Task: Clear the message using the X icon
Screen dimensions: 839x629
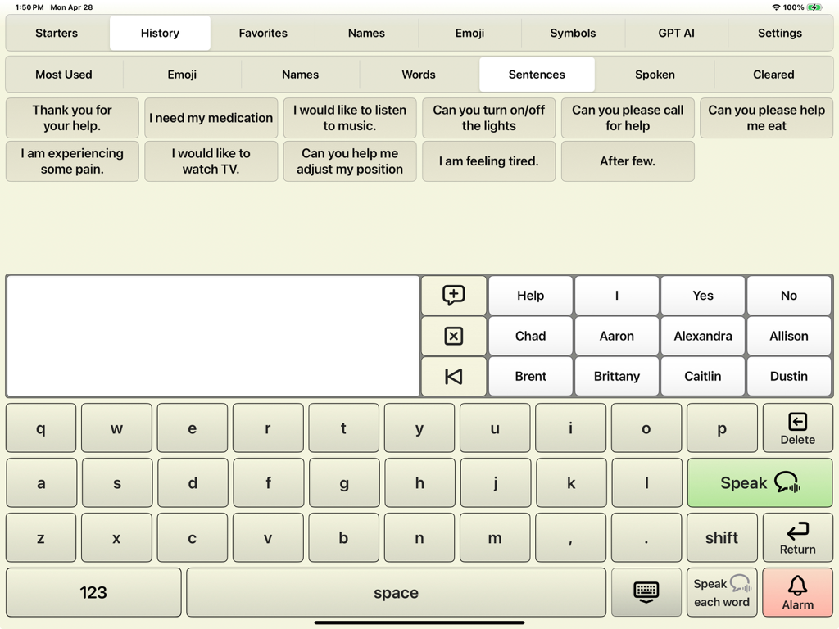Action: coord(453,336)
